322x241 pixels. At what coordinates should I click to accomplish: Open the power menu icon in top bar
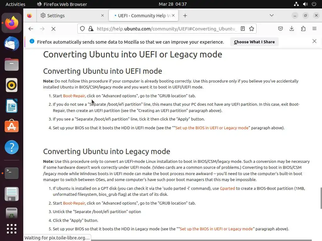click(314, 4)
